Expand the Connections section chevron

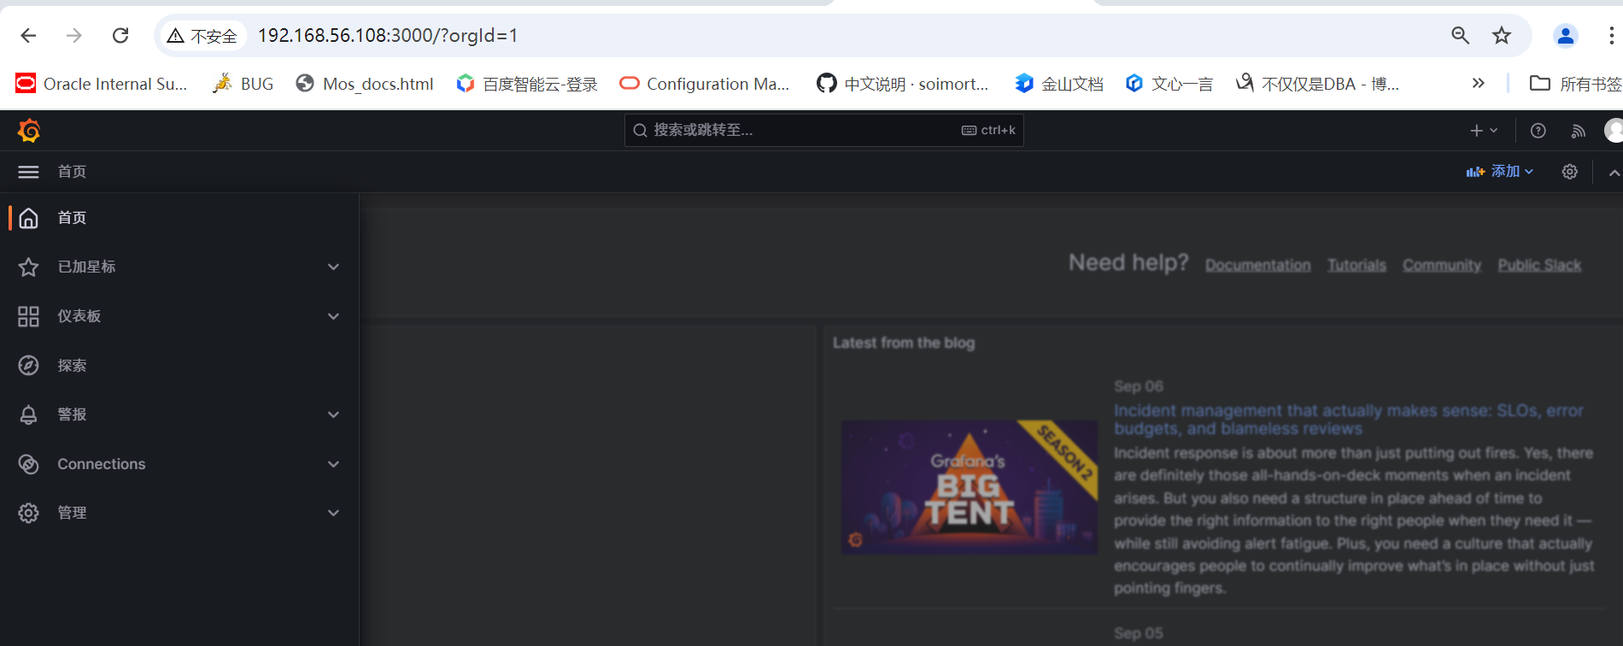tap(333, 464)
